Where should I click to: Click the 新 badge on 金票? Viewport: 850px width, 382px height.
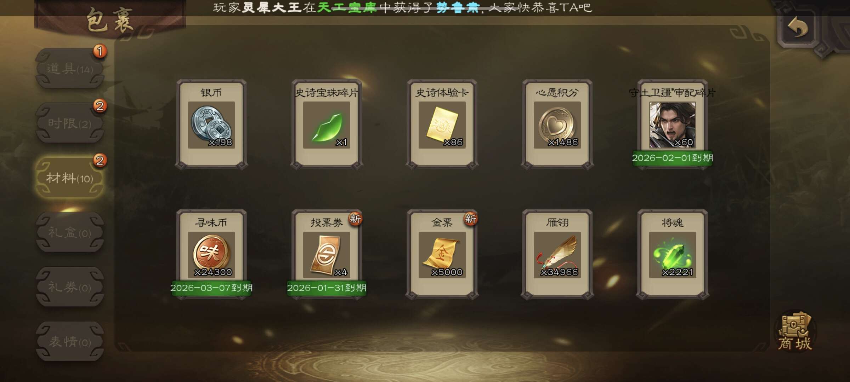(x=470, y=219)
